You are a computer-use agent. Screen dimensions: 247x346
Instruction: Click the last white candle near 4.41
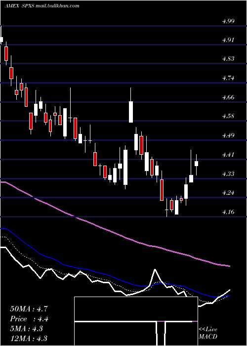click(x=196, y=164)
